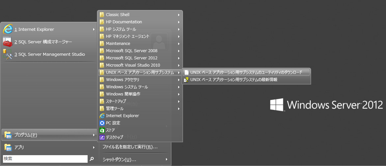Viewport: 386px width, 166px height.
Task: Expand the シャットダウン options arrow
Action: pos(167,159)
